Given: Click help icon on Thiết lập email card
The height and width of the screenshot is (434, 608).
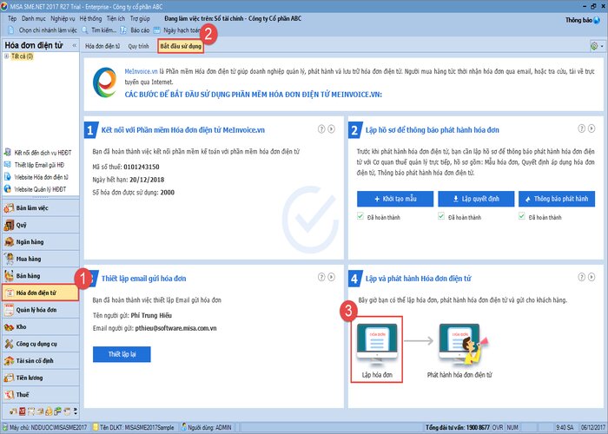Looking at the screenshot, I should coord(321,277).
